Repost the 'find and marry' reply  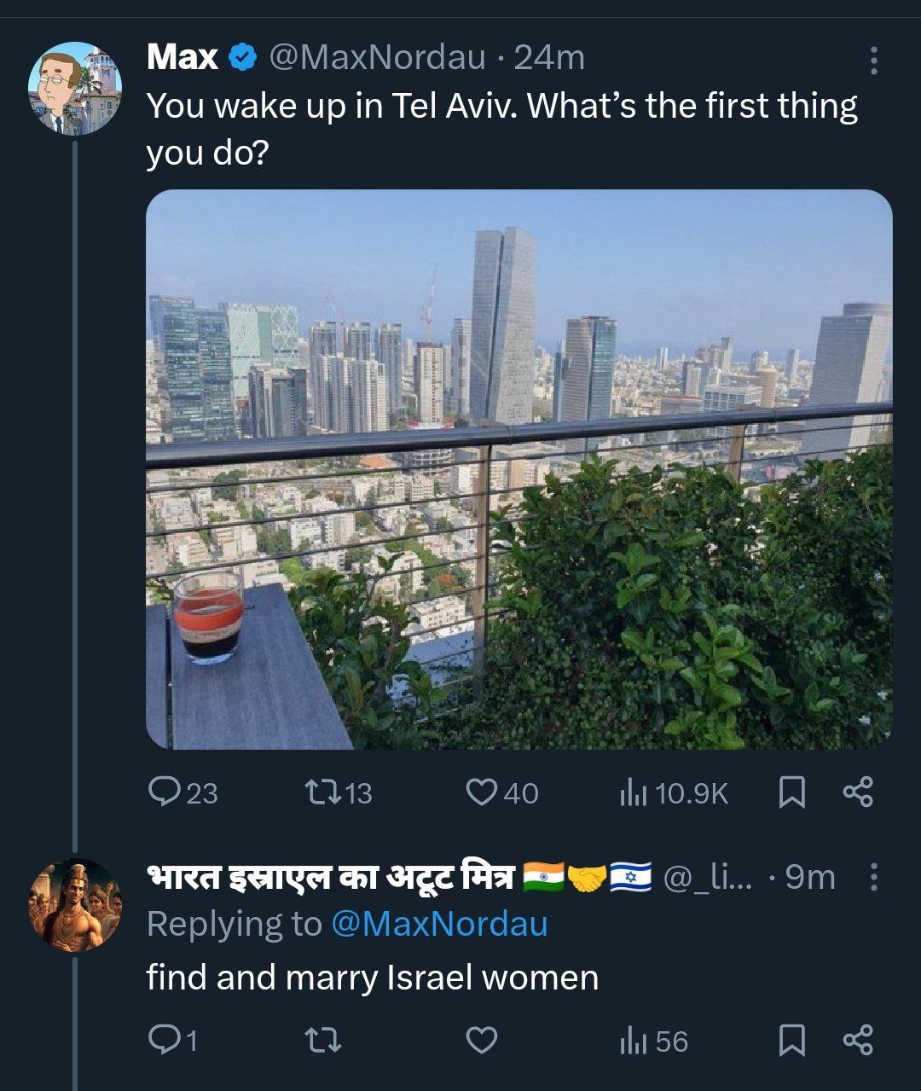click(324, 1040)
